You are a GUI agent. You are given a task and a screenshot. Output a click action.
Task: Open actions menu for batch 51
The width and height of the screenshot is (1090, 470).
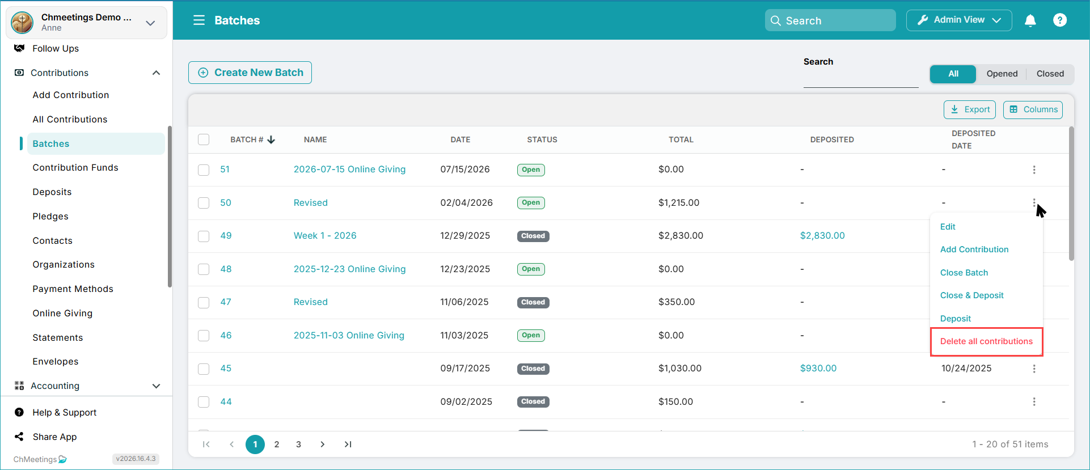tap(1034, 170)
